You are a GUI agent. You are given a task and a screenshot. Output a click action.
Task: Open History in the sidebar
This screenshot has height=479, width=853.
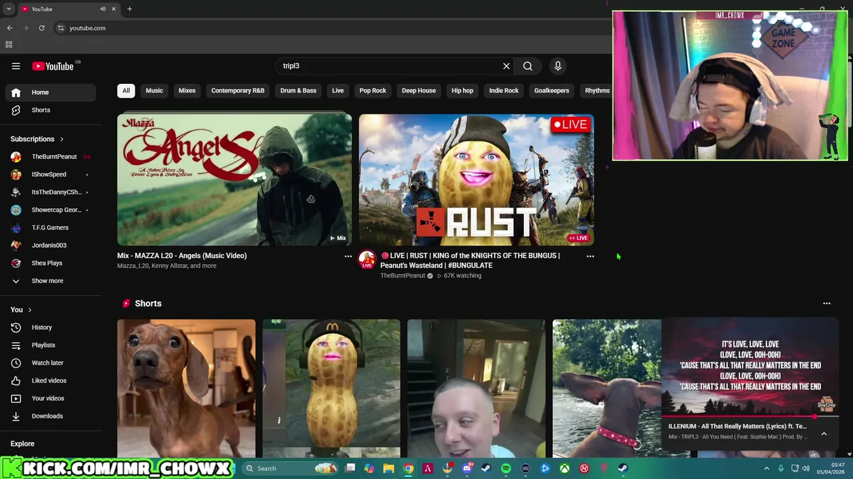[x=51, y=327]
